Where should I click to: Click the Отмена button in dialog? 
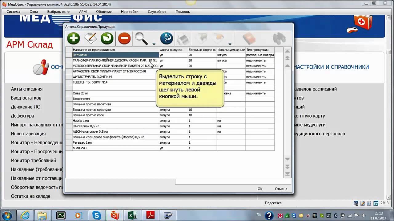click(281, 189)
